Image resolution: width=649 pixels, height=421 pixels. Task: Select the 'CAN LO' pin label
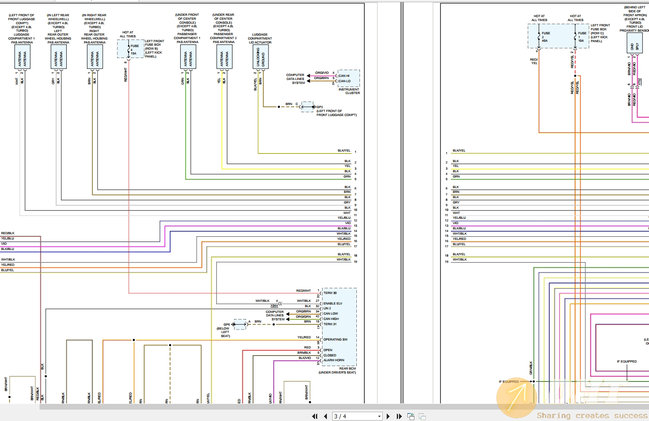(x=344, y=81)
